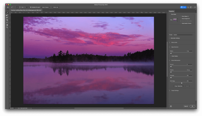Click the View mode thumbnail preview
Screen dimensions: 202x116
(175, 20)
